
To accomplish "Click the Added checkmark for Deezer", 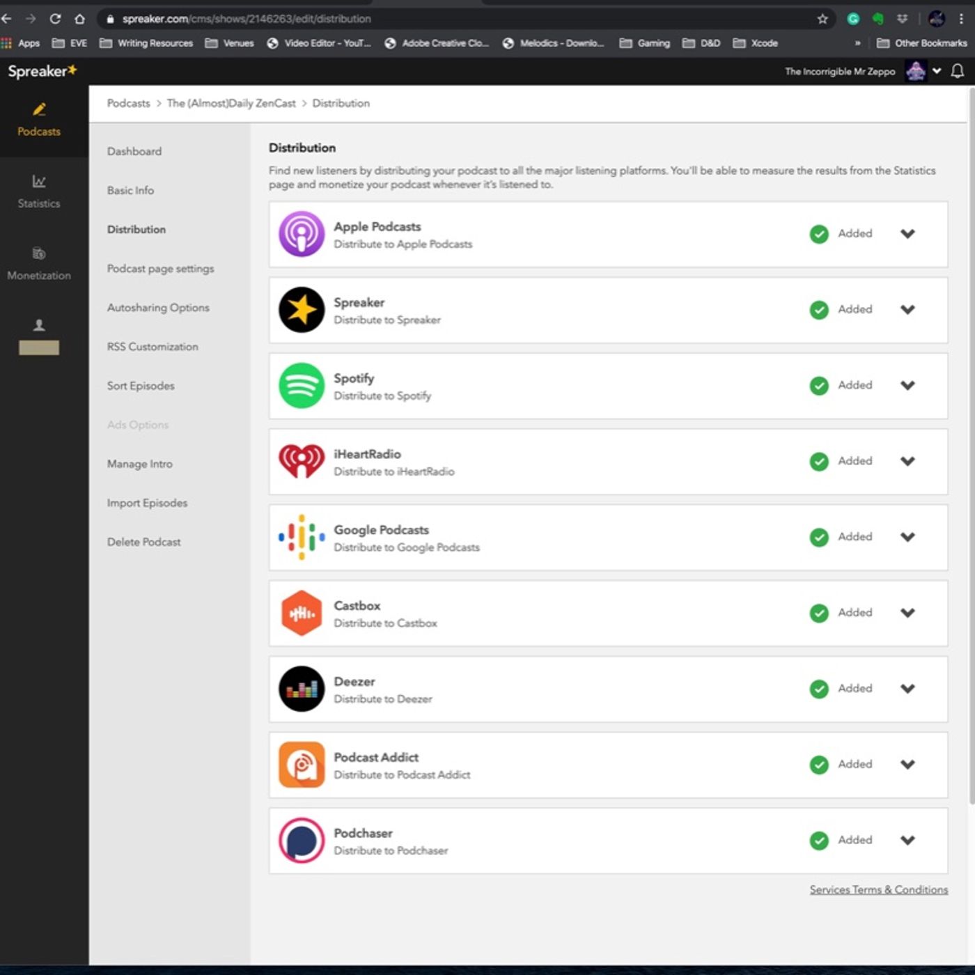I will (x=819, y=689).
